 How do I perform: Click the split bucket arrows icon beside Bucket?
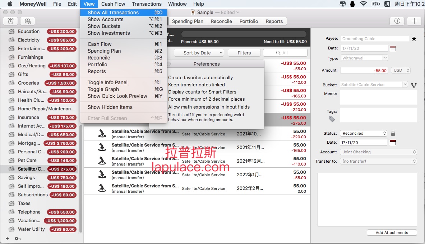[414, 85]
